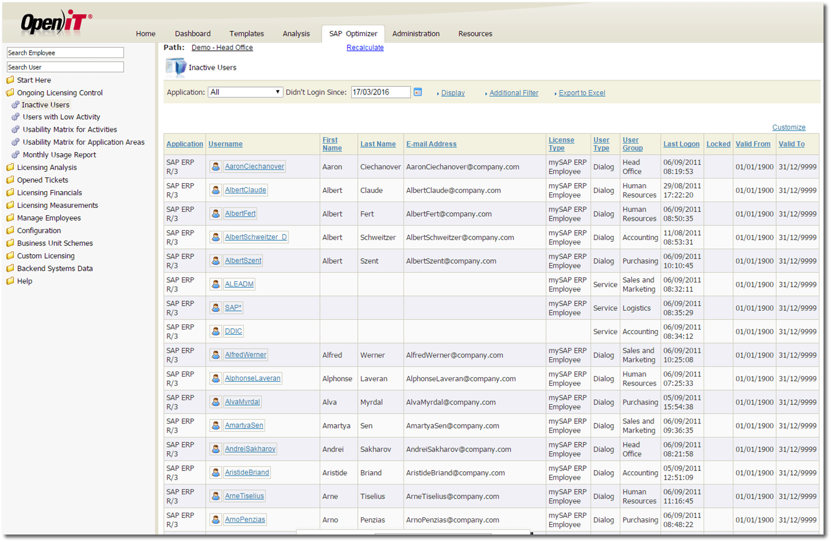Click the user icon beside AlbertSzent
831x542 pixels.
(x=216, y=261)
